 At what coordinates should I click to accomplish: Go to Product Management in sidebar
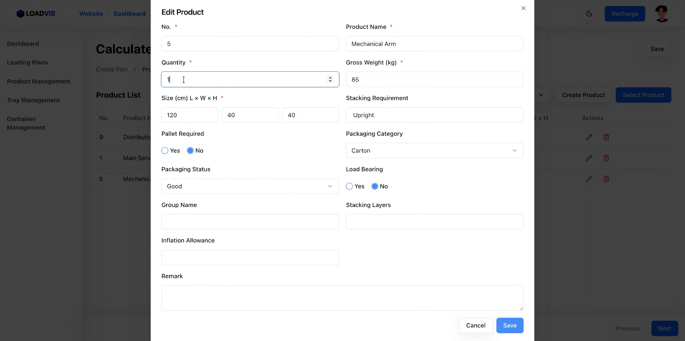(x=39, y=81)
